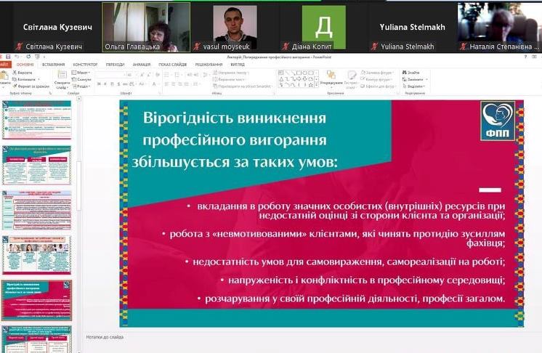Toggle italic formatting

click(x=105, y=84)
